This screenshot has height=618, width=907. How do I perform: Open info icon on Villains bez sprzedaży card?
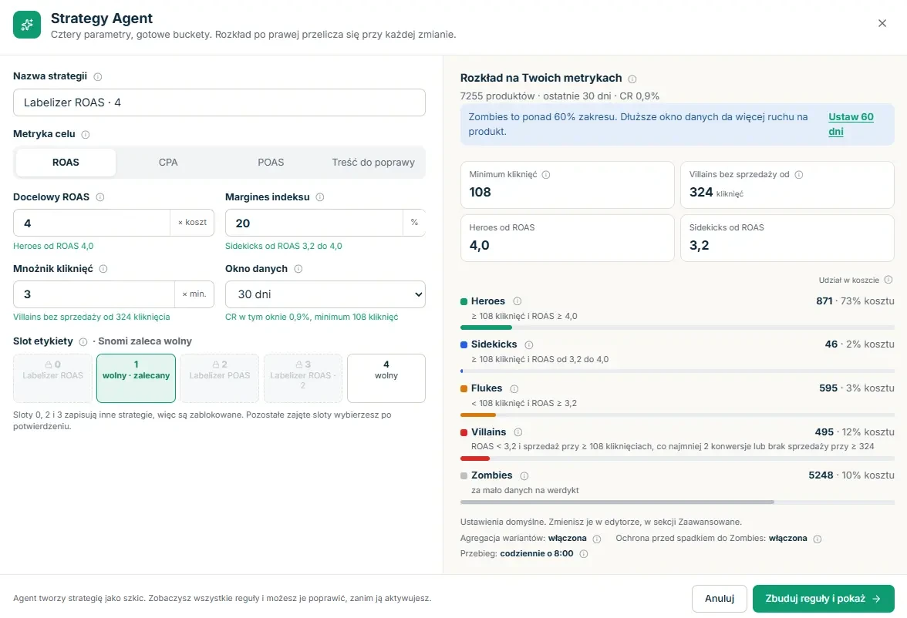tap(799, 175)
